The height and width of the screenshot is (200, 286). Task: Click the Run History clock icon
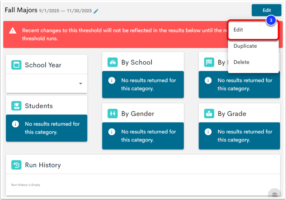[16, 165]
